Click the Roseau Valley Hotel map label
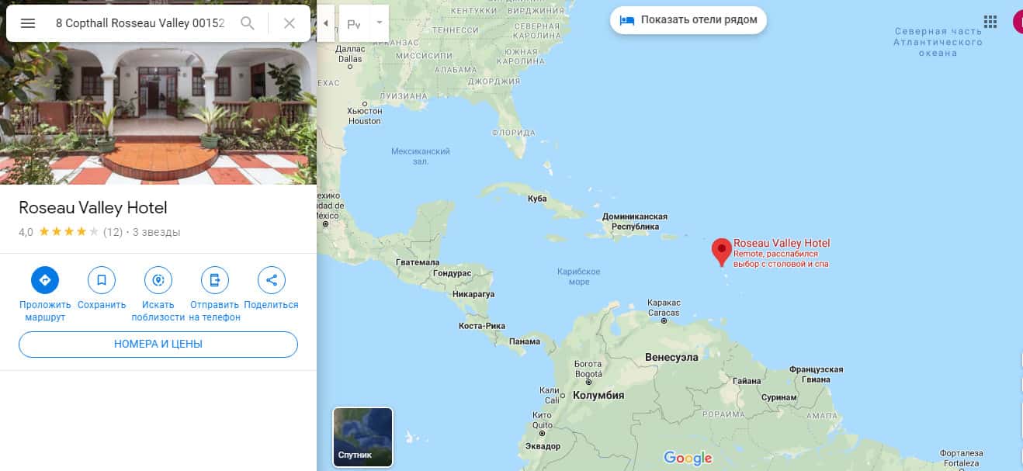This screenshot has width=1023, height=471. point(782,244)
